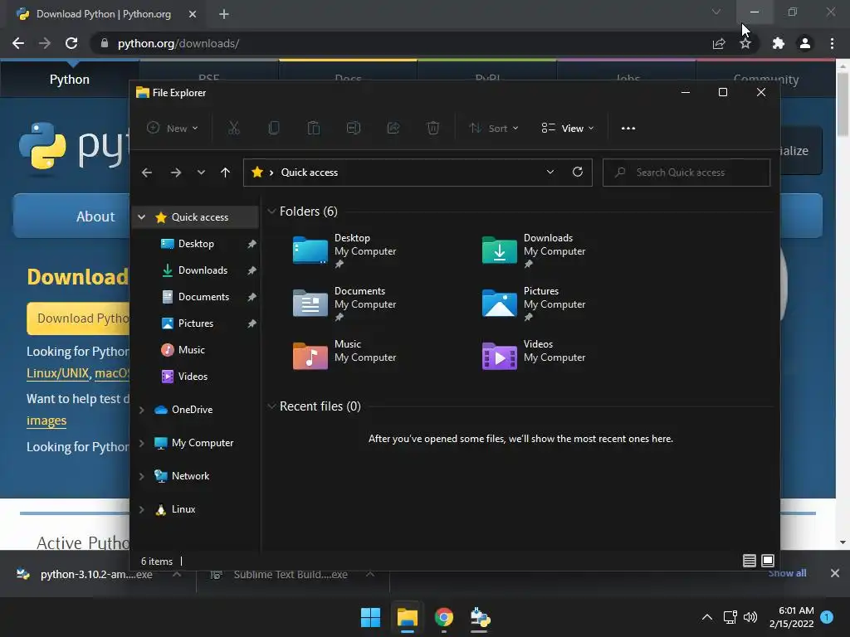
Task: Open a new Chrome tab
Action: point(224,14)
